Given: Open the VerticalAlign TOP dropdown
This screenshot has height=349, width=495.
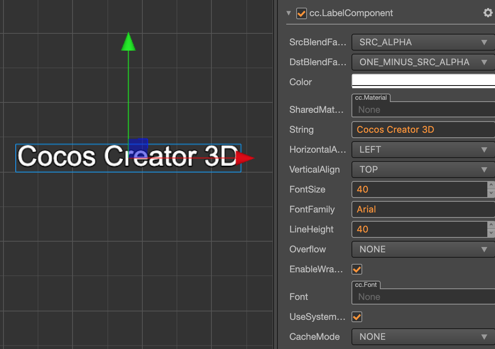Looking at the screenshot, I should pyautogui.click(x=423, y=170).
